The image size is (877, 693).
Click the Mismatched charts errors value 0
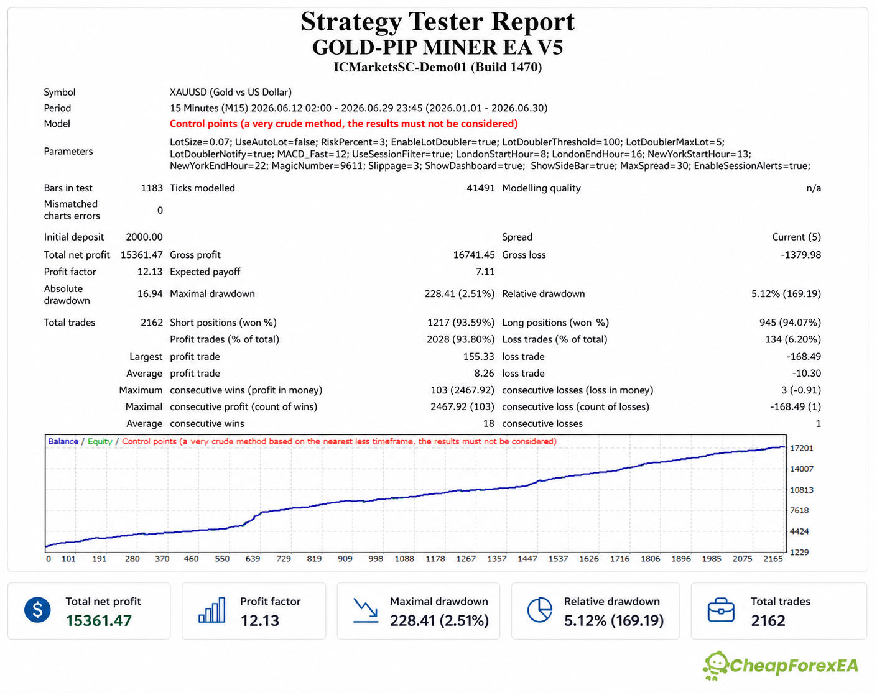[x=160, y=210]
